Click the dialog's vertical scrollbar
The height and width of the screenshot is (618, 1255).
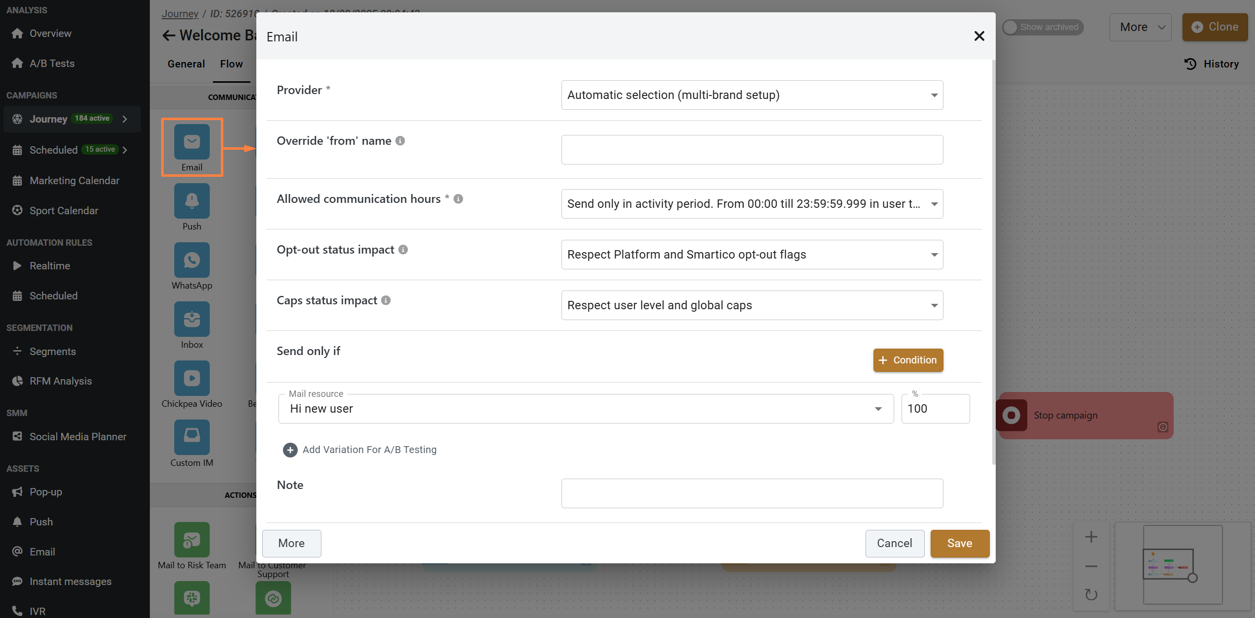click(993, 261)
